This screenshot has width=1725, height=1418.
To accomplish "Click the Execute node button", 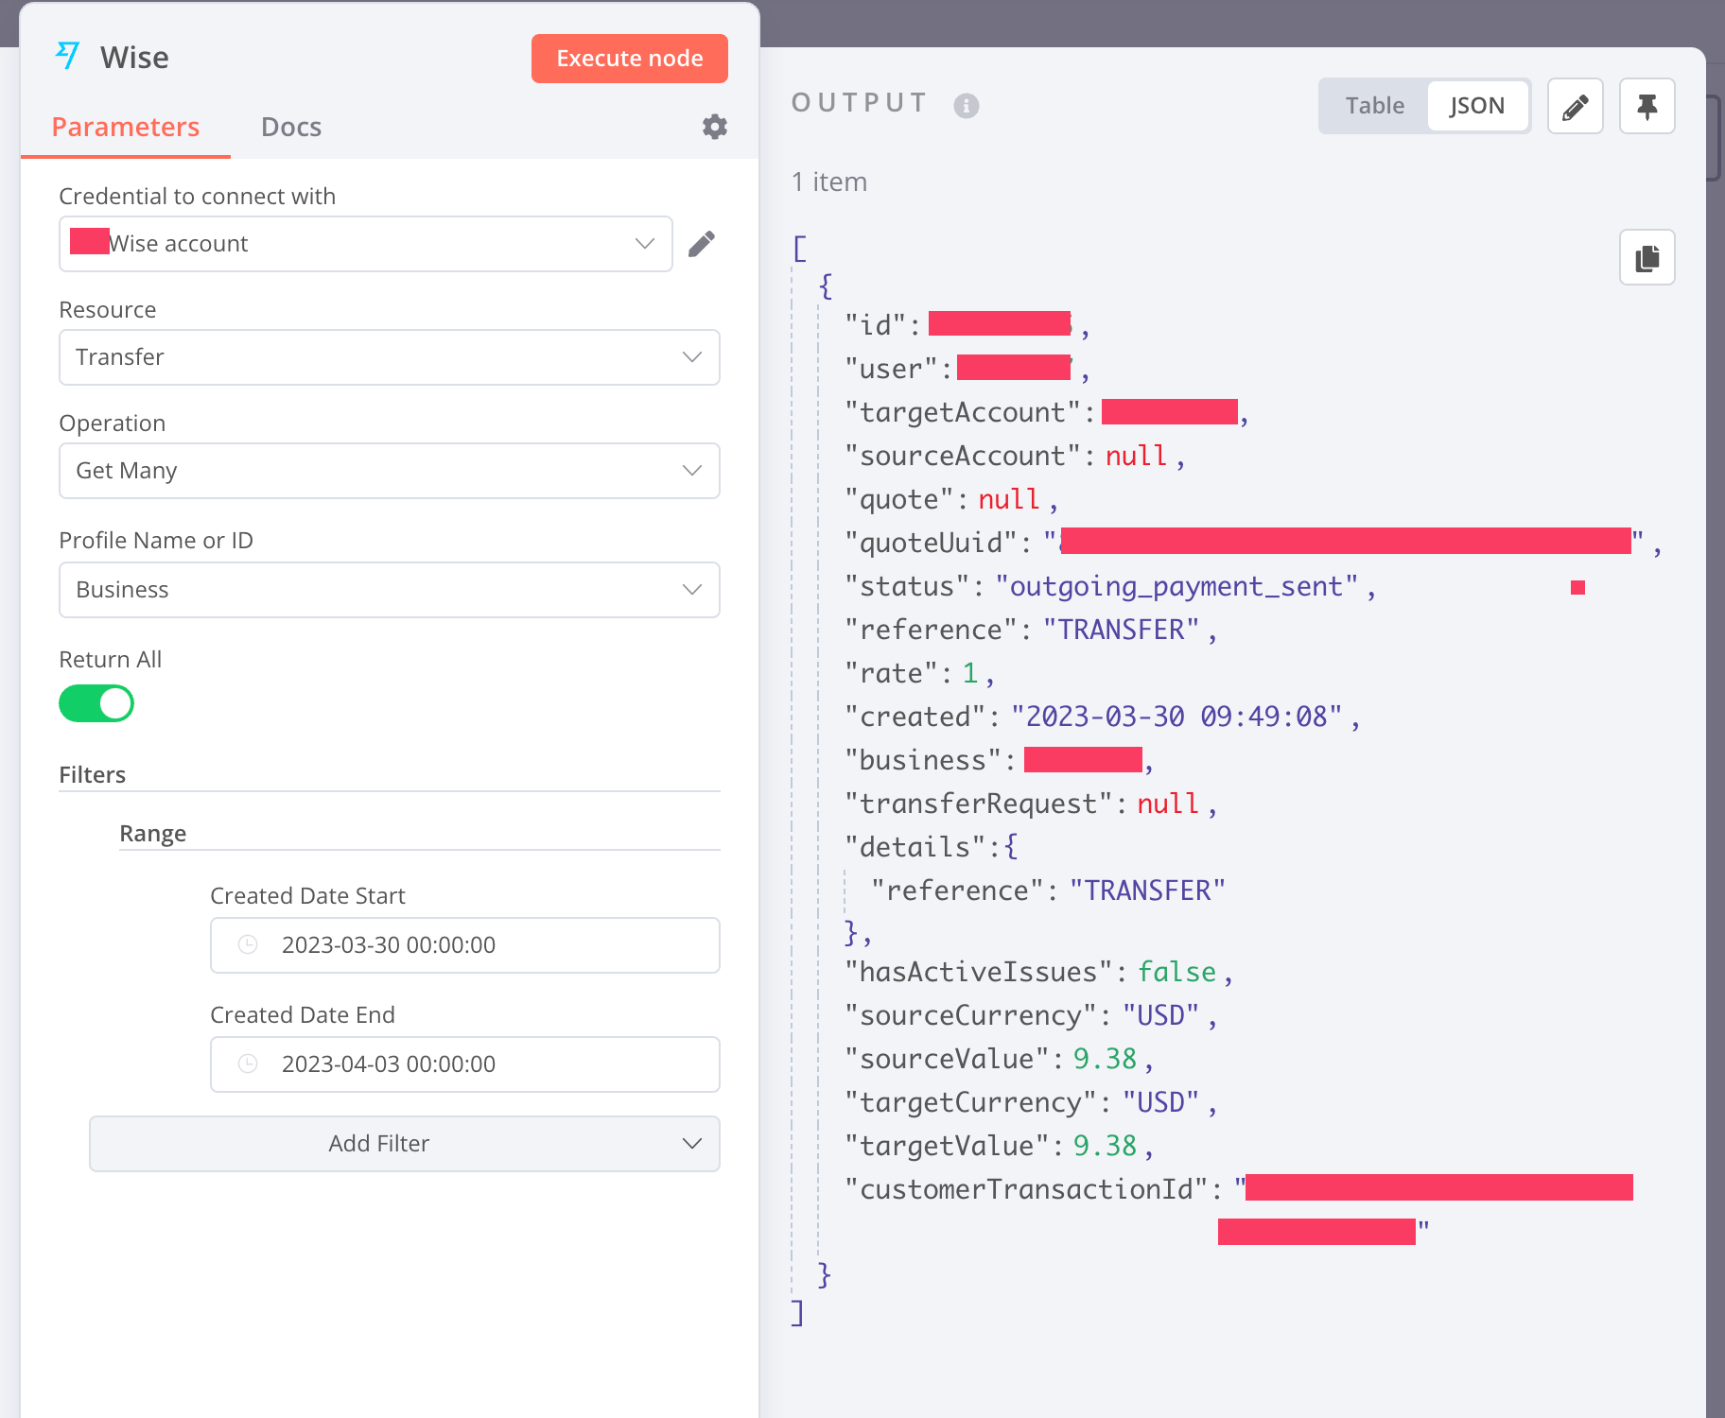I will pos(629,59).
